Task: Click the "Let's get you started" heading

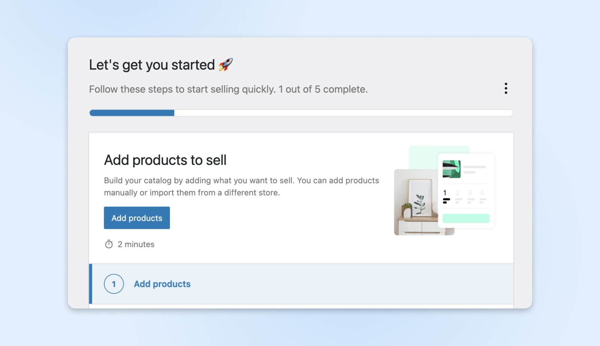Action: [152, 65]
